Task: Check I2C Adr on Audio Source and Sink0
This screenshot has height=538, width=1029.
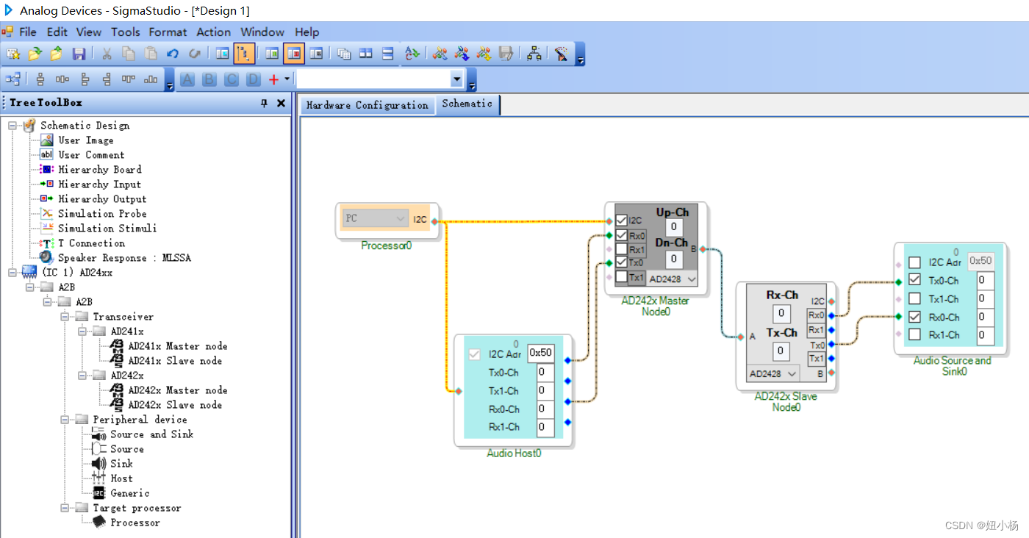Action: pos(914,262)
